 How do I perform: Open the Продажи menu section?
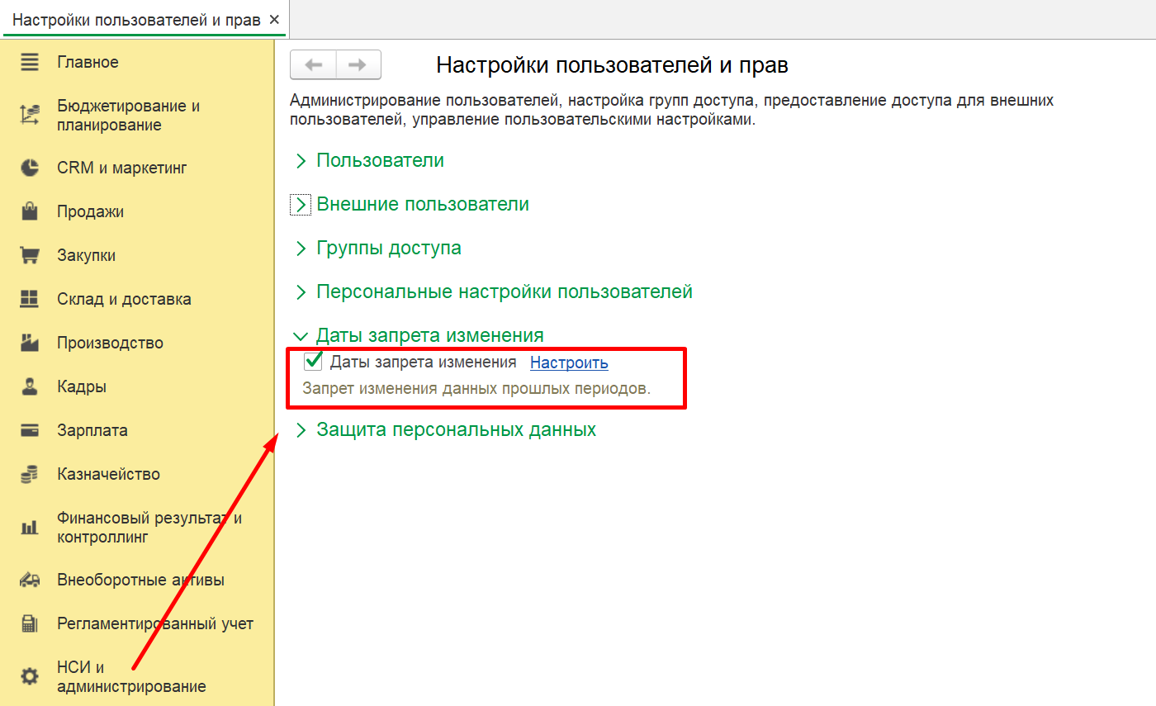[x=90, y=211]
